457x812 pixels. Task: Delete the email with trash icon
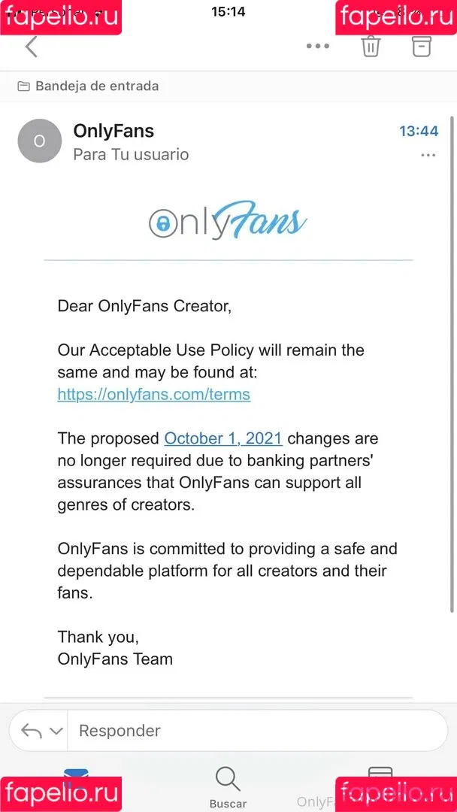point(371,46)
